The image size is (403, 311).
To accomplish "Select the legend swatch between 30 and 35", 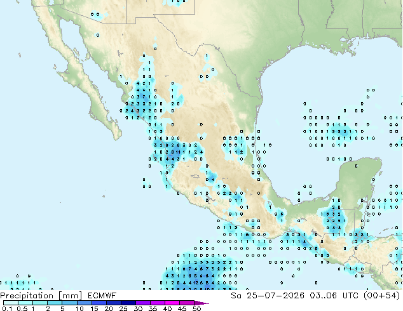I will tap(142, 303).
